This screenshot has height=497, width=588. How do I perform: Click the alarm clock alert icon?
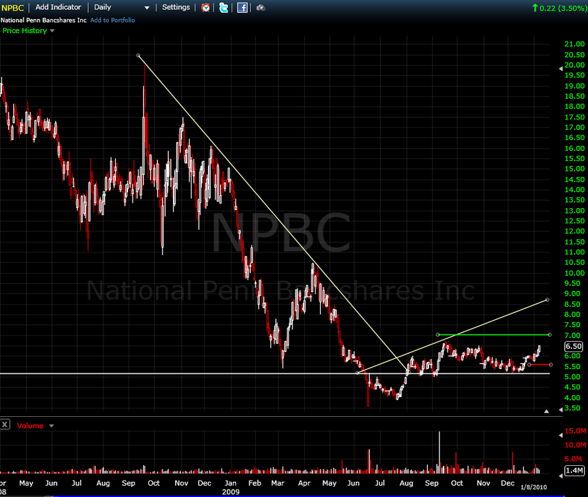[x=206, y=7]
